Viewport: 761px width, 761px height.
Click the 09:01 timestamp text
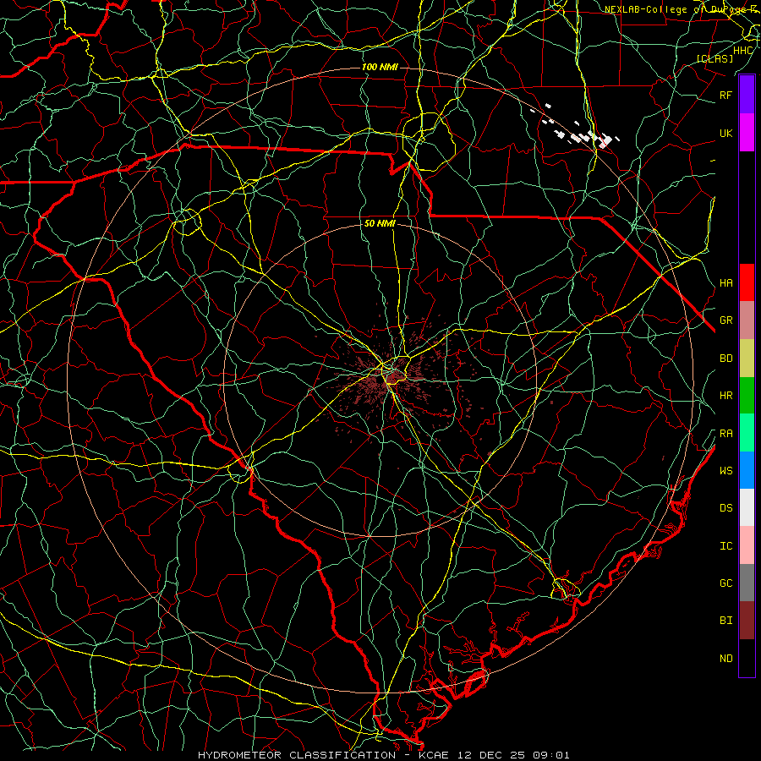(552, 755)
